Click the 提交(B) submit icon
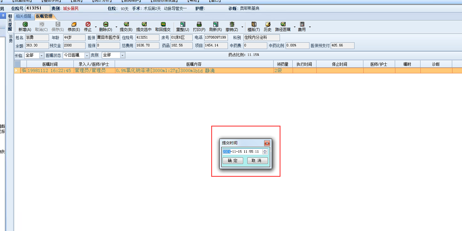The image size is (462, 231). [x=126, y=24]
